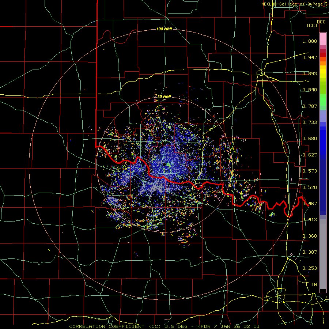This screenshot has height=329, width=329.
Task: Click the 0.5 DEG elevation angle text
Action: click(x=176, y=326)
